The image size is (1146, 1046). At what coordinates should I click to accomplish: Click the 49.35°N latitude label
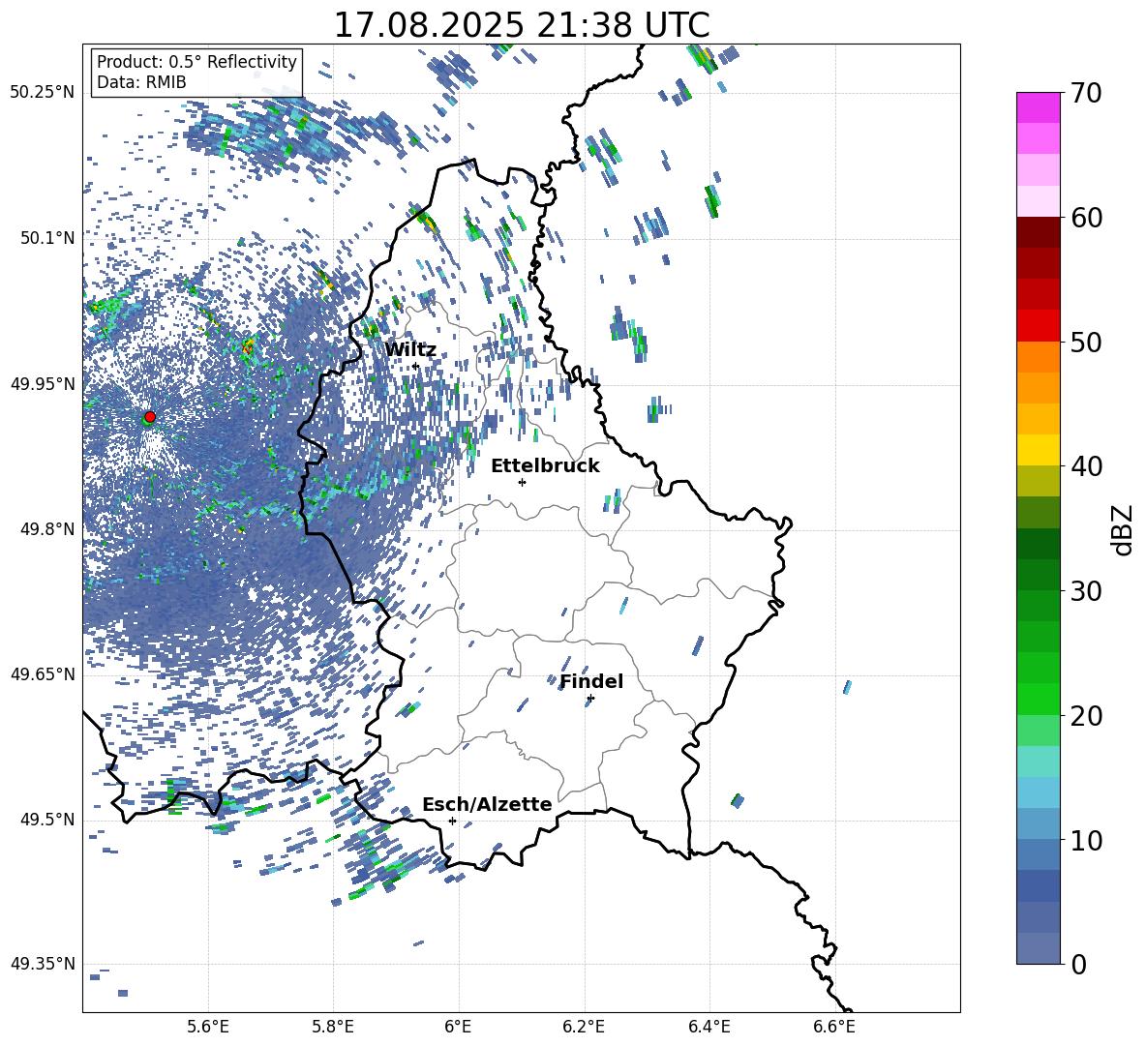43,964
